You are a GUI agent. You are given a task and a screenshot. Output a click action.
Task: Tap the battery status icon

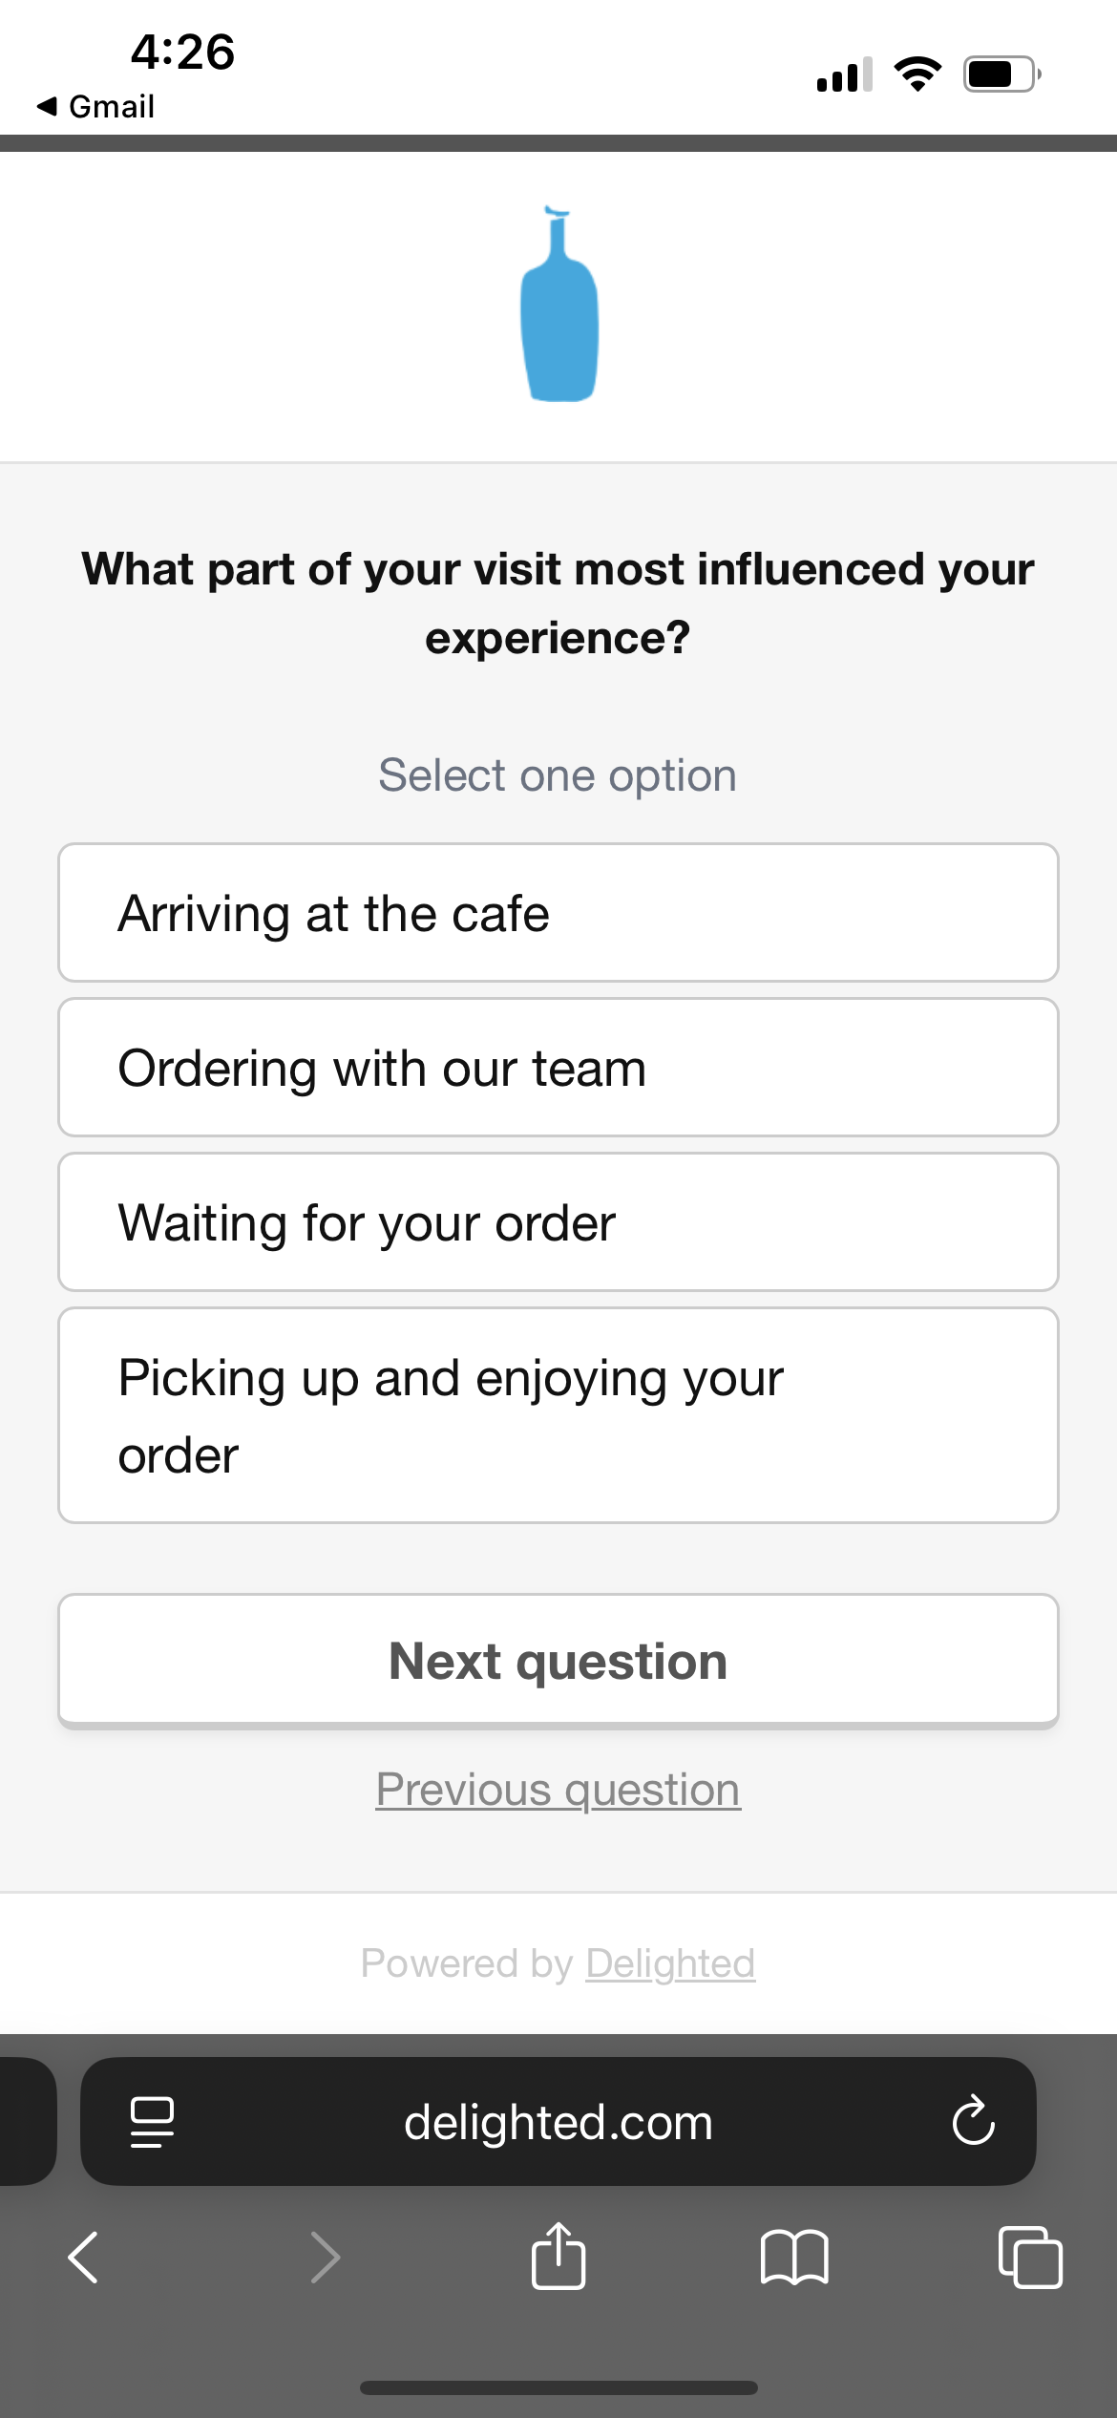[1001, 74]
